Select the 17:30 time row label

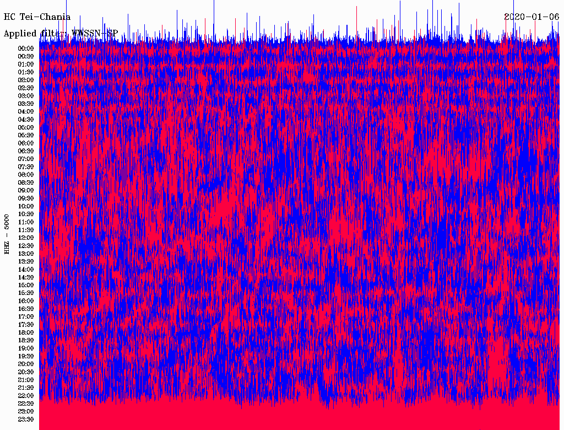click(26, 325)
